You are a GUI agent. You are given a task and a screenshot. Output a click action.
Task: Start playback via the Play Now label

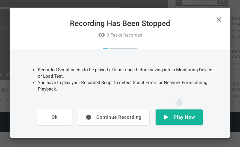[184, 117]
